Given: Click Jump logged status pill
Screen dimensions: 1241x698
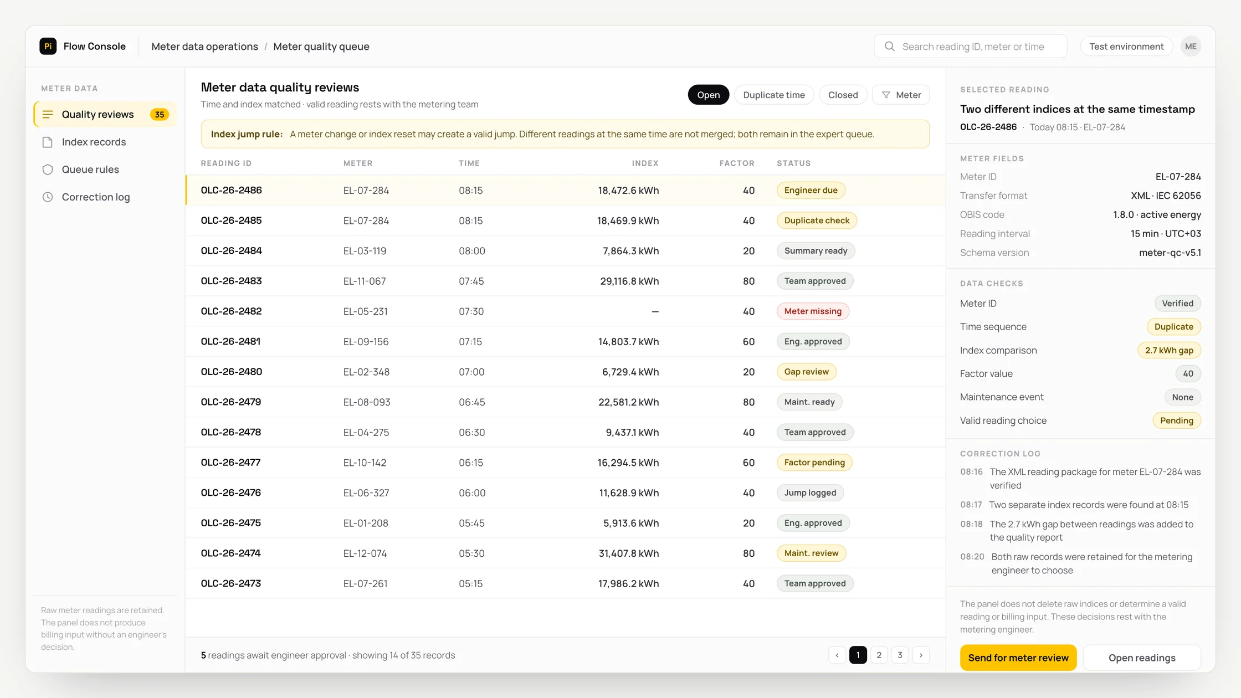Looking at the screenshot, I should [810, 493].
